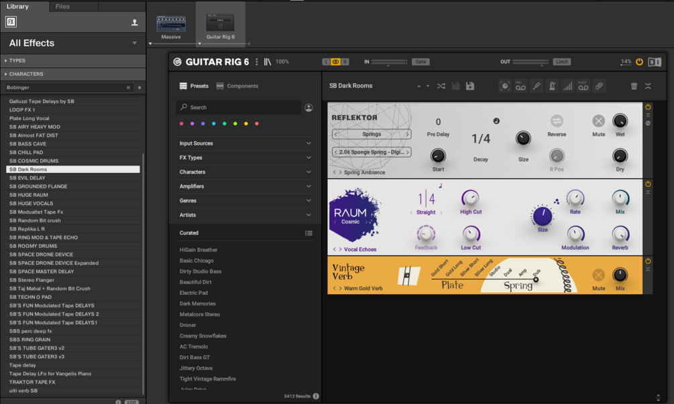Toggle the Guitar Rig sidebar view icon

coord(268,62)
